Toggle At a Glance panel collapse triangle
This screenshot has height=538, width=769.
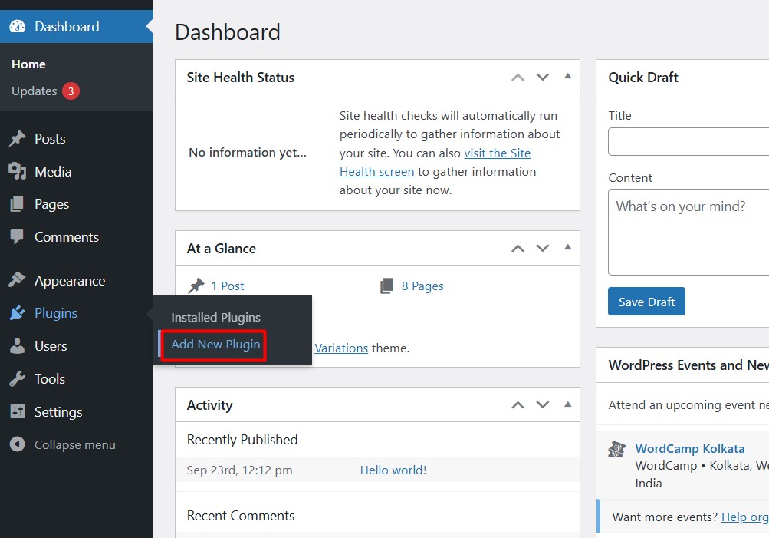click(x=568, y=247)
